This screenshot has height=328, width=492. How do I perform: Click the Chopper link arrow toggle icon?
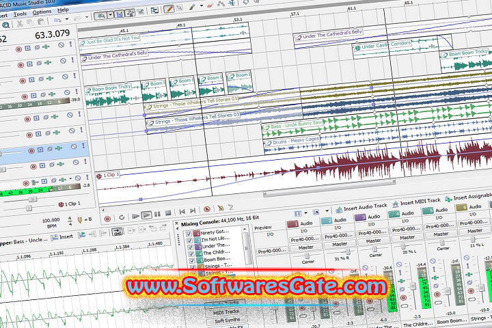tap(118, 232)
